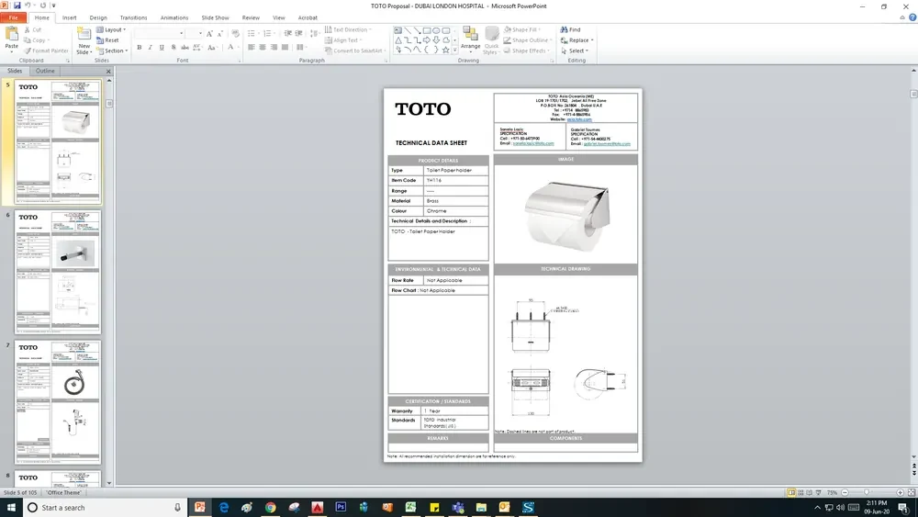
Task: Align text left in Paragraph group
Action: tap(252, 48)
